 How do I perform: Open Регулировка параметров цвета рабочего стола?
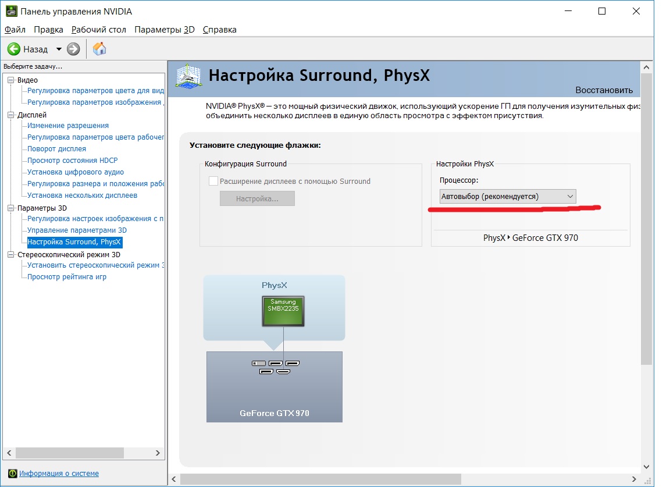96,137
